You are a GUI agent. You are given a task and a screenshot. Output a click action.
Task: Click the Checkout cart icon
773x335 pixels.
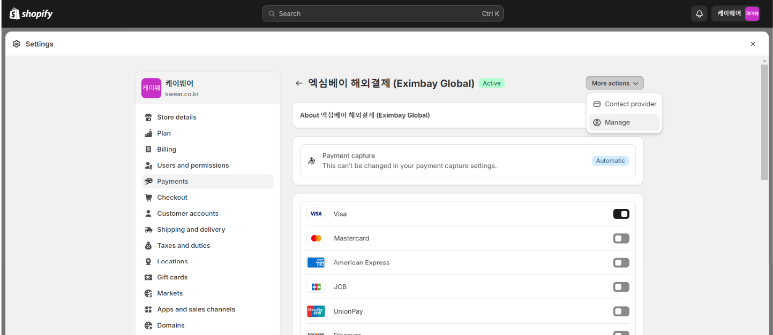(148, 198)
